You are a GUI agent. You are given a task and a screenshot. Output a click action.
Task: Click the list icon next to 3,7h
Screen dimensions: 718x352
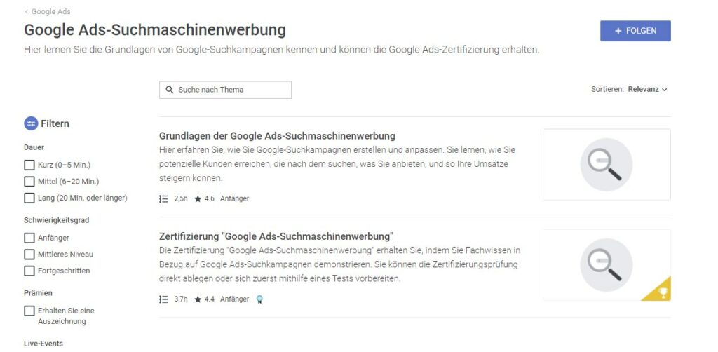163,299
